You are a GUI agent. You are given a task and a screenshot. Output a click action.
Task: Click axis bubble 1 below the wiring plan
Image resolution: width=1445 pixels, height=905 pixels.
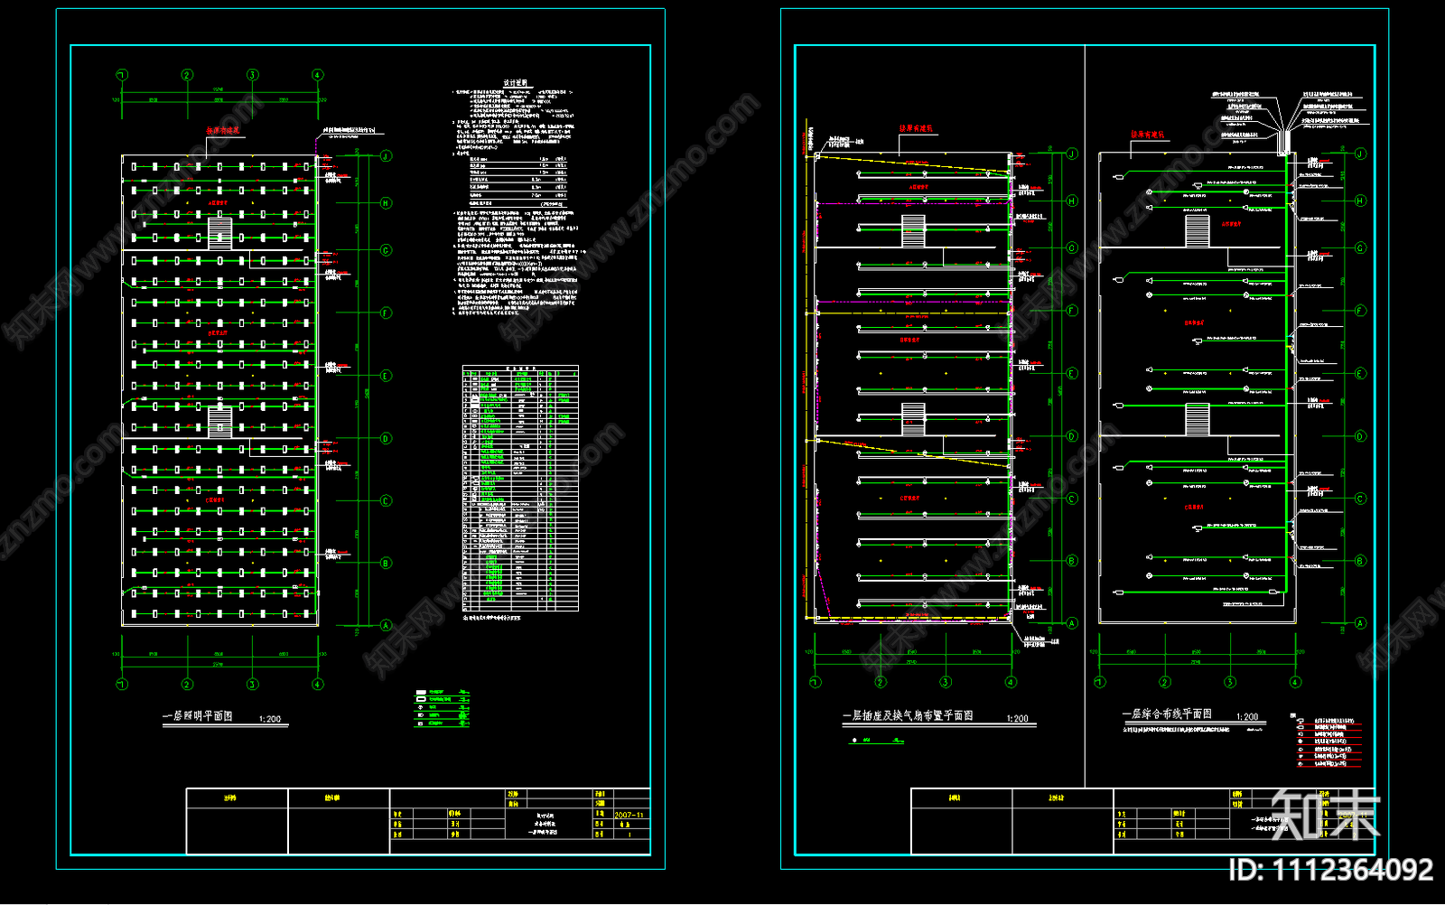pyautogui.click(x=1099, y=682)
